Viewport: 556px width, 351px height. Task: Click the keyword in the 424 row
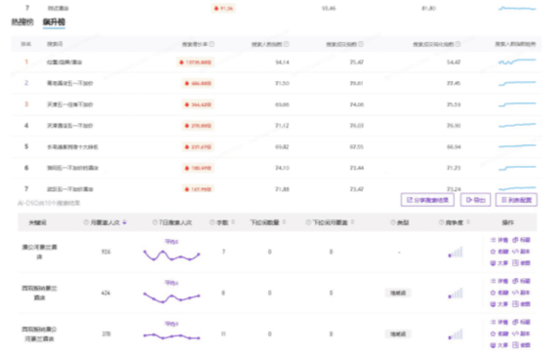(39, 292)
